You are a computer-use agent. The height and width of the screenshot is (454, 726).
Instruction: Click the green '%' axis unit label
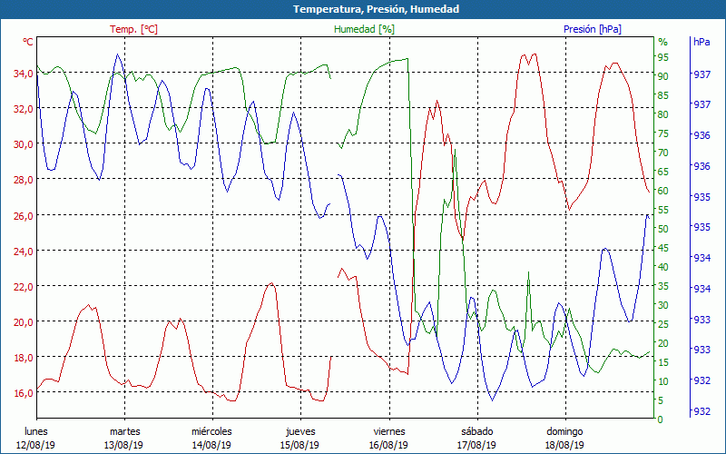pos(663,42)
